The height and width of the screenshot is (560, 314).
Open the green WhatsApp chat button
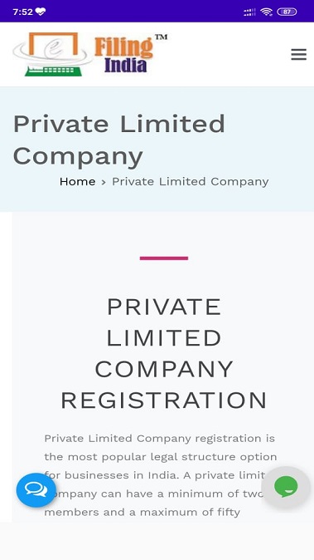[286, 486]
